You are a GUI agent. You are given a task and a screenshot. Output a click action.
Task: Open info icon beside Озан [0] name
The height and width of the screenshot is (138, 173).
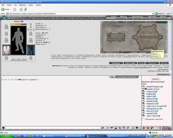coord(22,21)
